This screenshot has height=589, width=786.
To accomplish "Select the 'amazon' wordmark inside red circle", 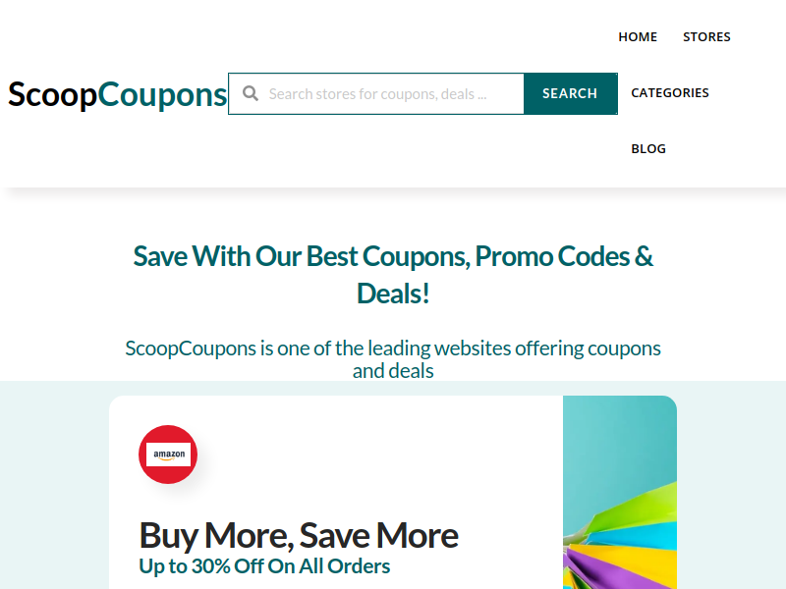I will [x=169, y=455].
